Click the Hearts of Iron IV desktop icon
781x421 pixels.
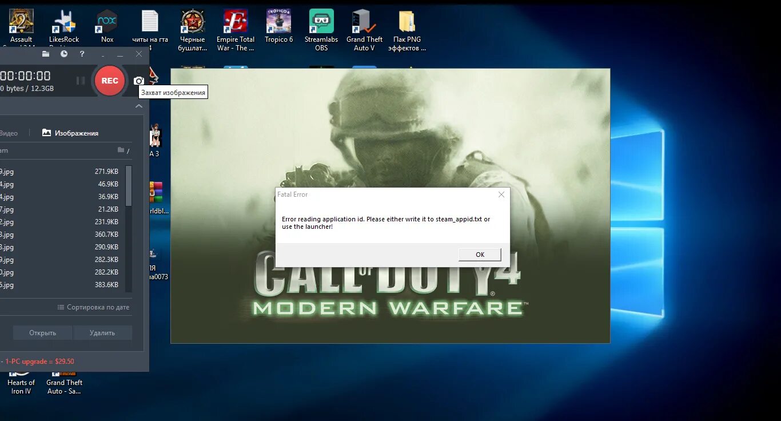[21, 382]
